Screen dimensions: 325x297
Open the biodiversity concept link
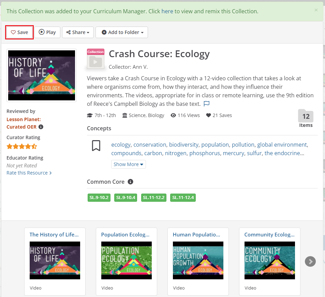[x=183, y=145]
